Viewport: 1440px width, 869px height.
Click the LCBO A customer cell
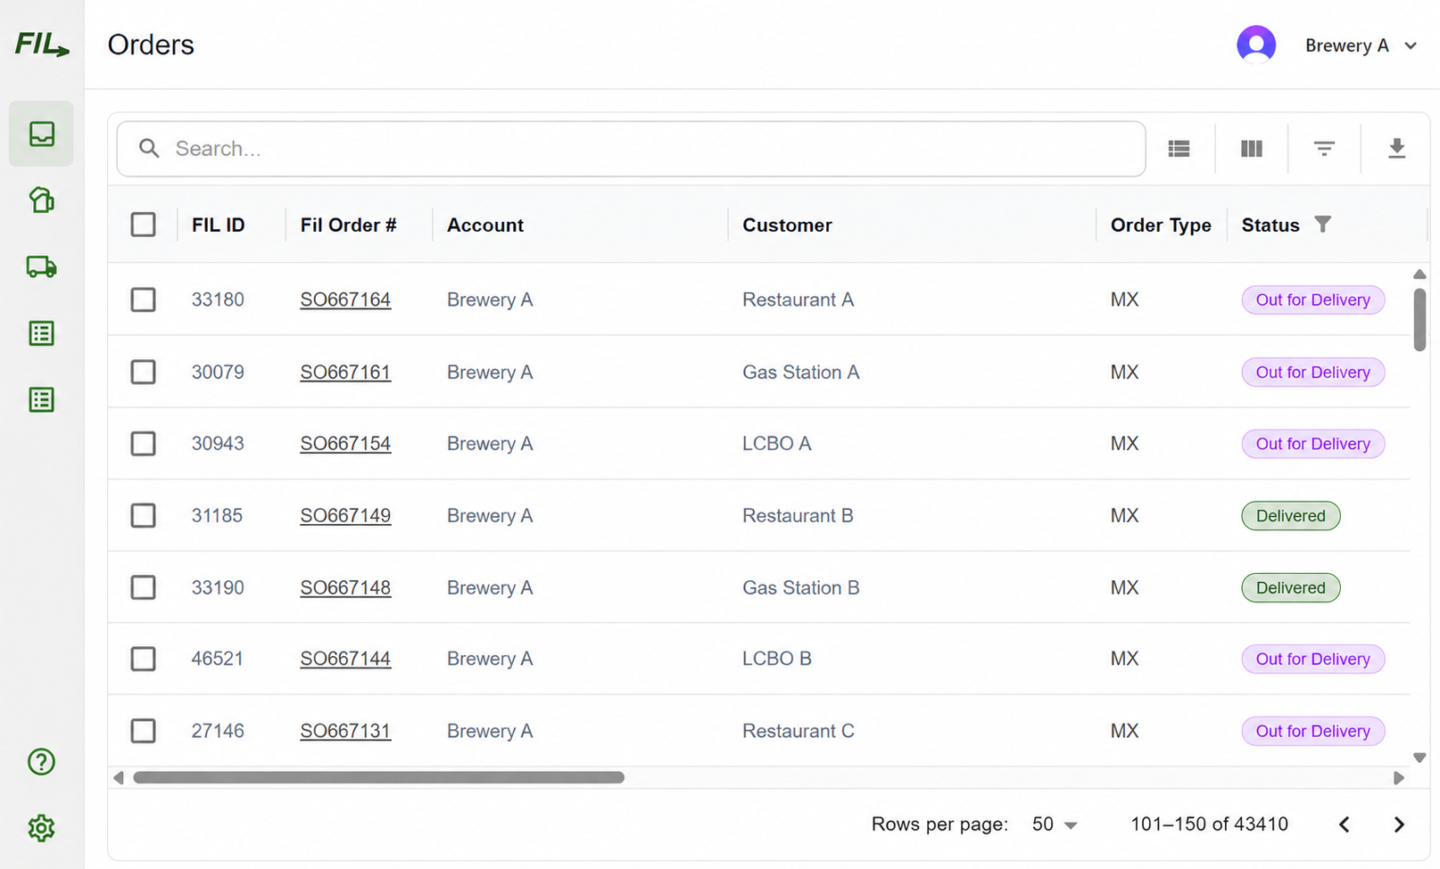pos(776,444)
